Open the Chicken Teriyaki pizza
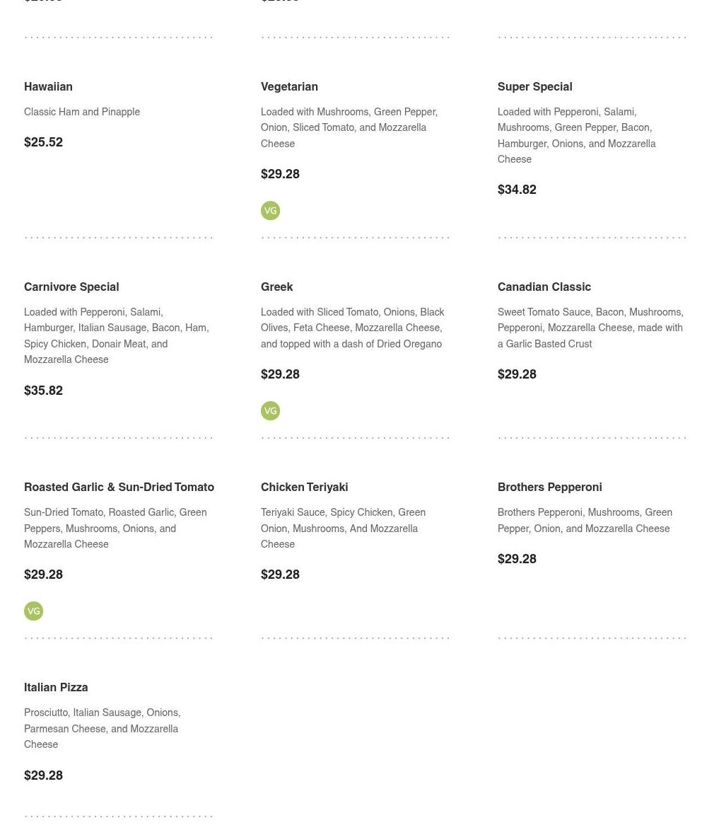The width and height of the screenshot is (714, 825). 304,487
